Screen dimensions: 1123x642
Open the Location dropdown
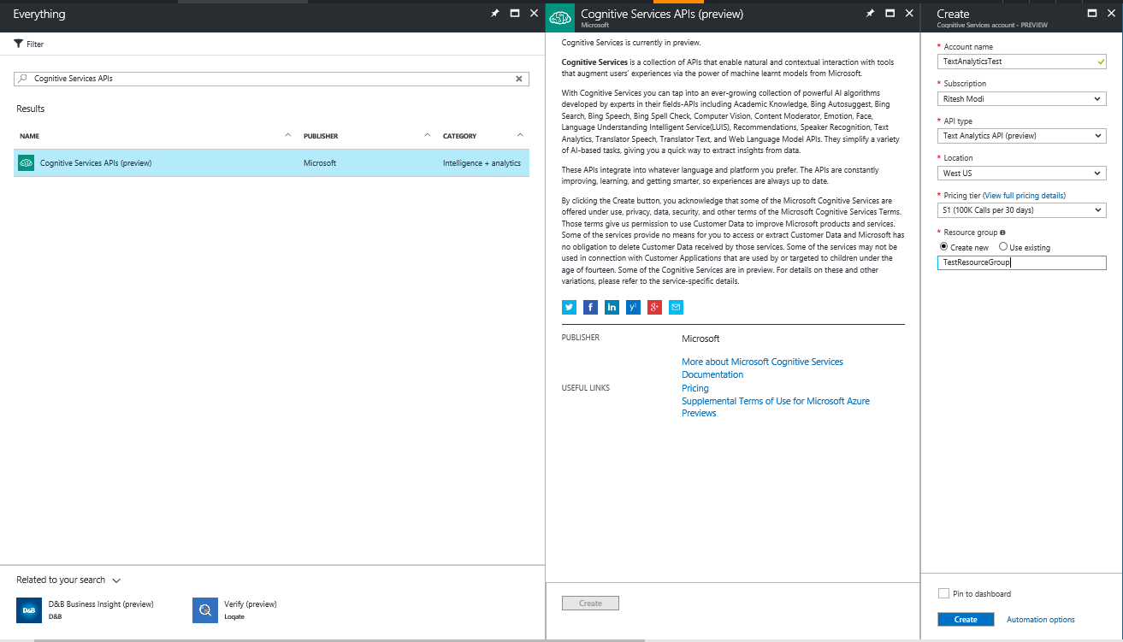point(1021,173)
